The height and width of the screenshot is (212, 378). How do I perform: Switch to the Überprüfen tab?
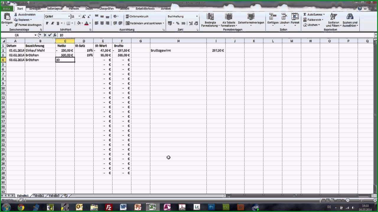point(107,9)
